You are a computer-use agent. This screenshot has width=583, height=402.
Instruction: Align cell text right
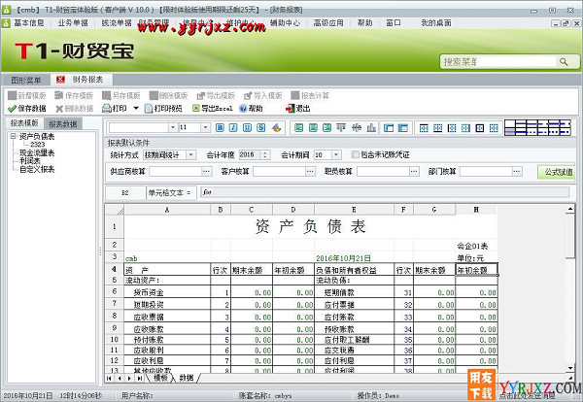pos(326,128)
